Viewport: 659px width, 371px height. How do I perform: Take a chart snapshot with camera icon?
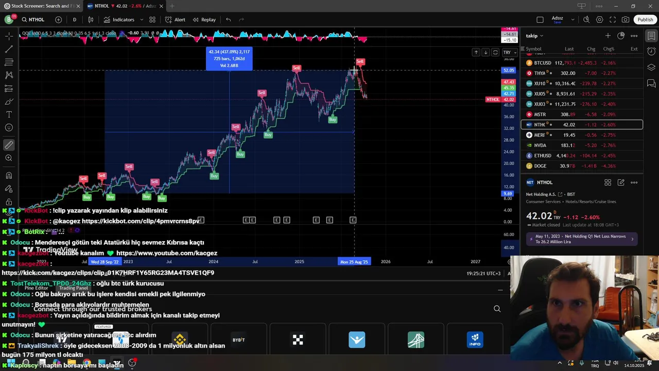tap(626, 20)
